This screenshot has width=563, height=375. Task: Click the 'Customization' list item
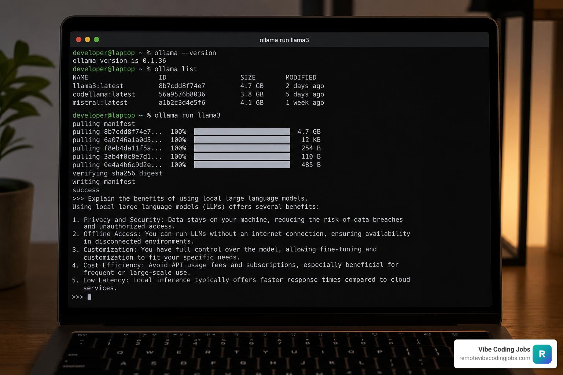tap(224, 253)
